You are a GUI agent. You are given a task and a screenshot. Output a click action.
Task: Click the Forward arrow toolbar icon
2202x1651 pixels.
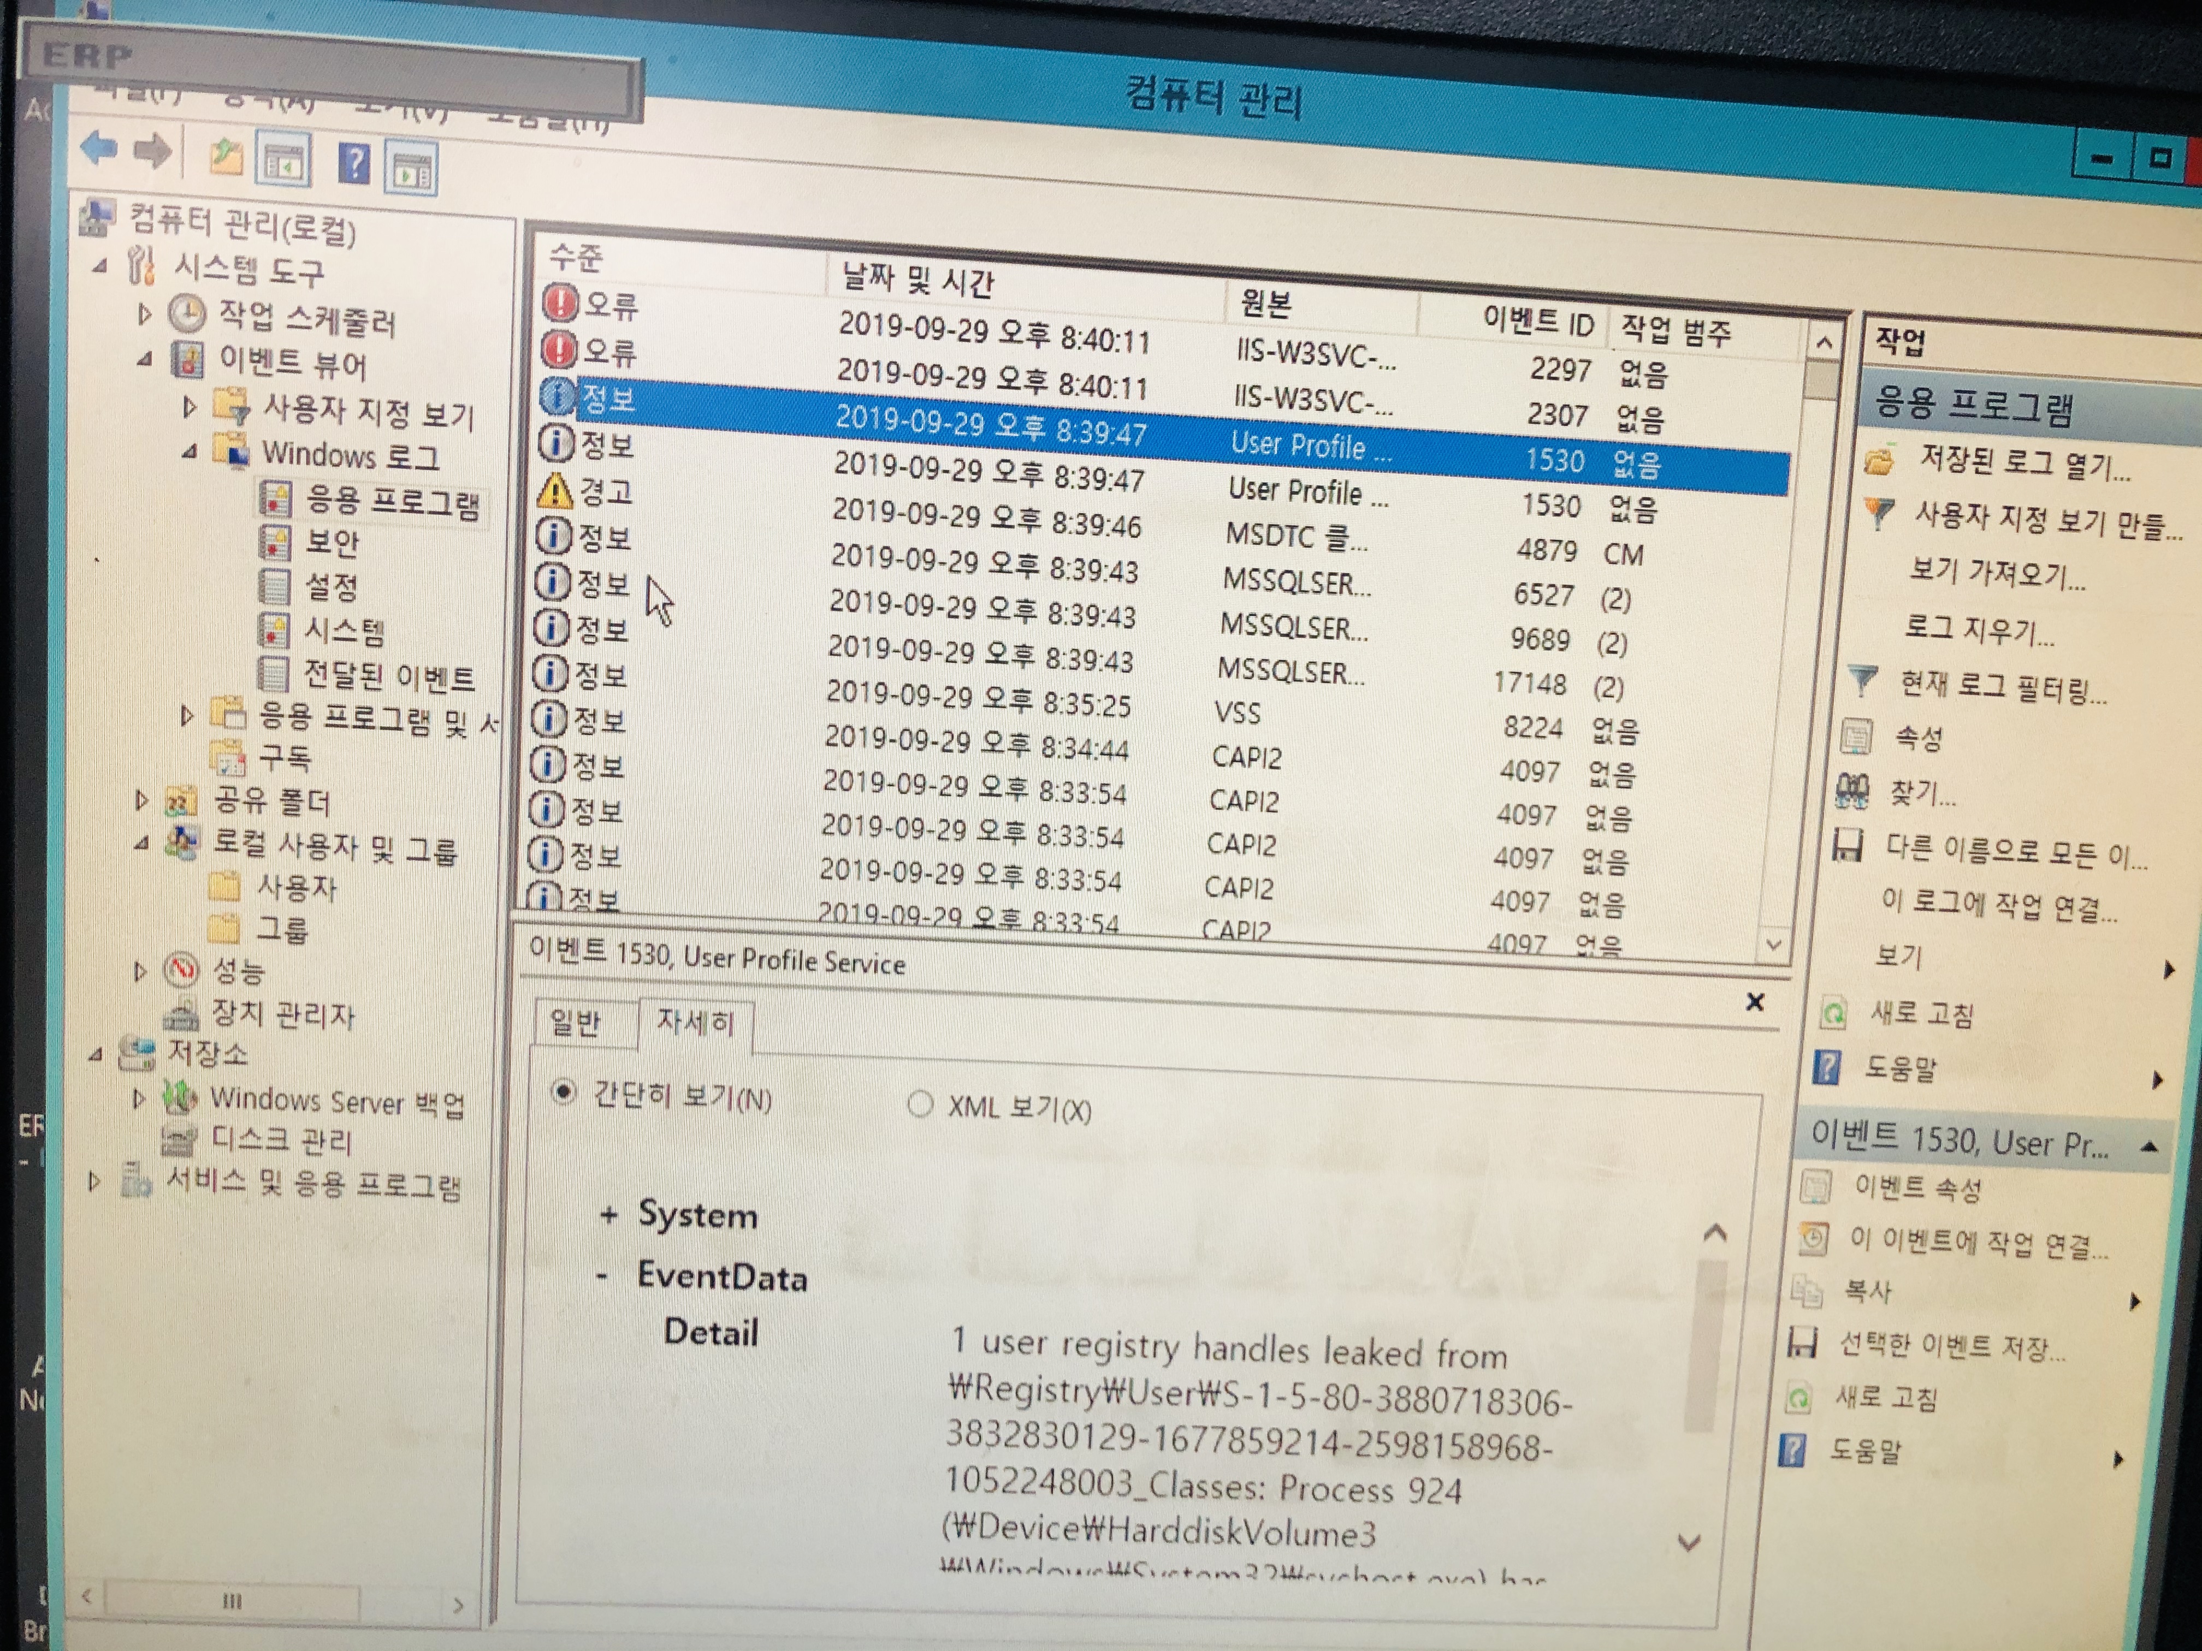click(152, 151)
